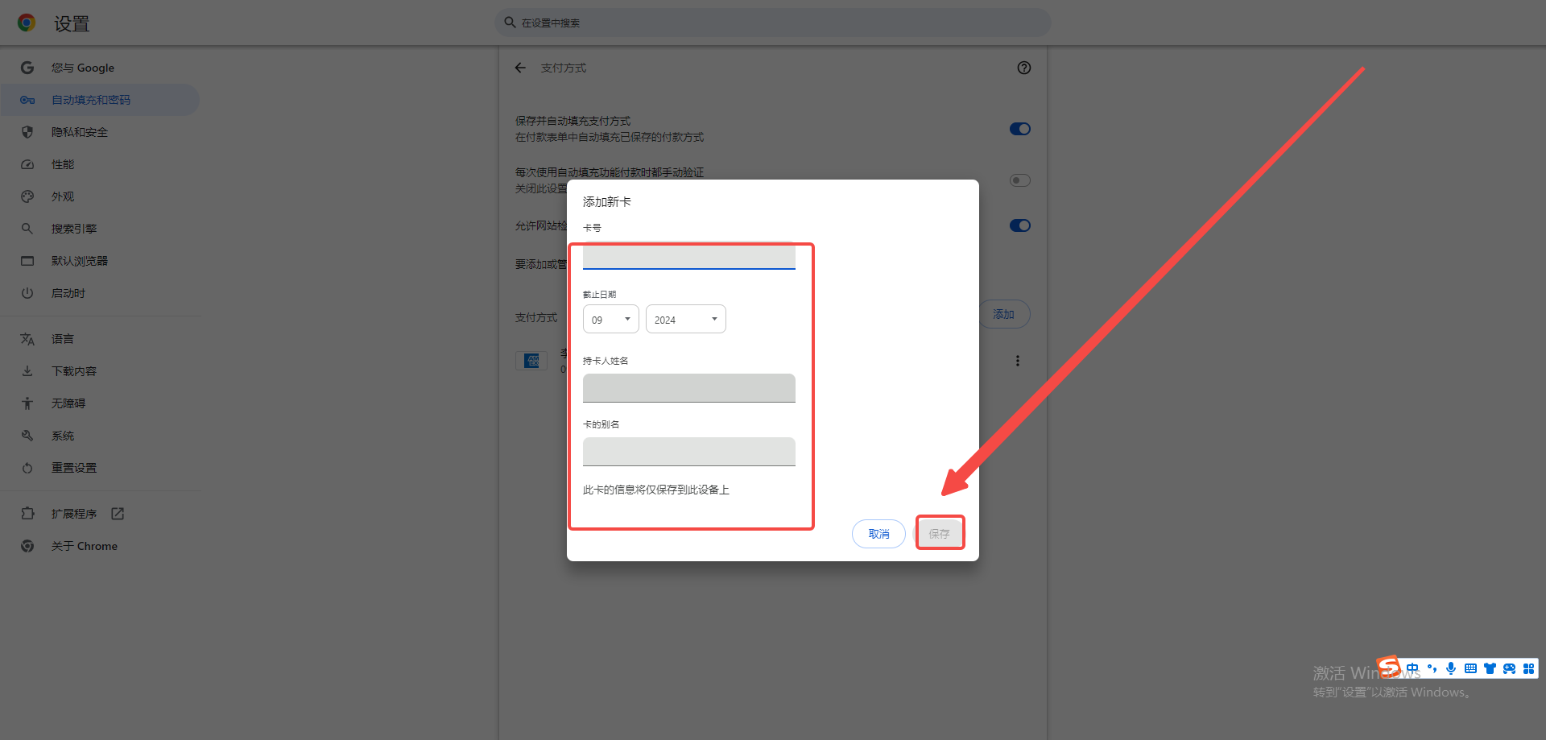Image resolution: width=1546 pixels, height=740 pixels.
Task: Click the saved card's blue card icon
Action: (532, 361)
